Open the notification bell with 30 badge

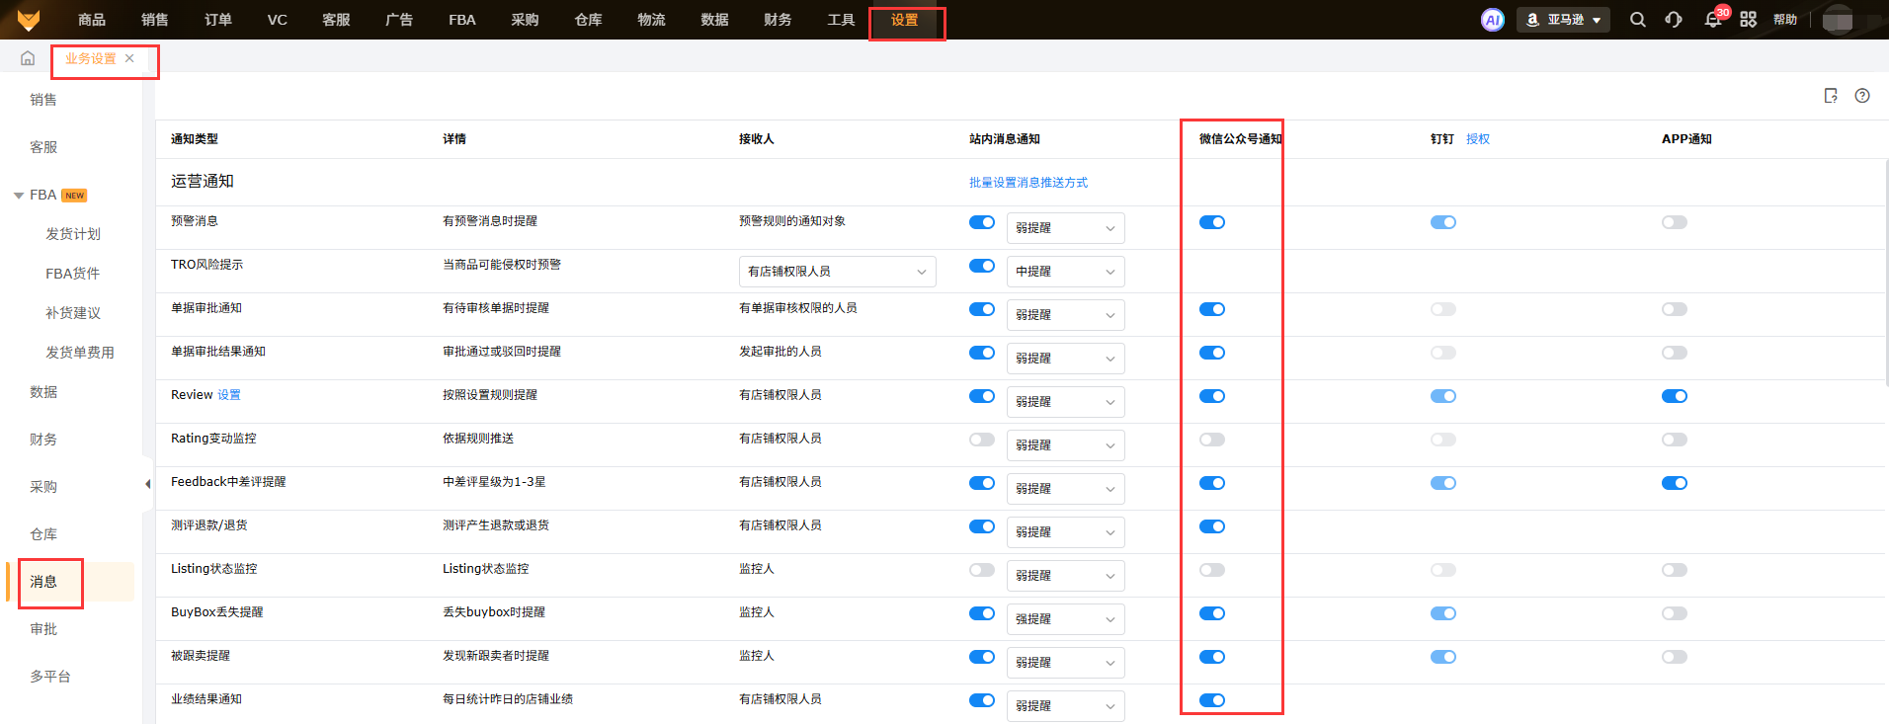click(x=1713, y=20)
